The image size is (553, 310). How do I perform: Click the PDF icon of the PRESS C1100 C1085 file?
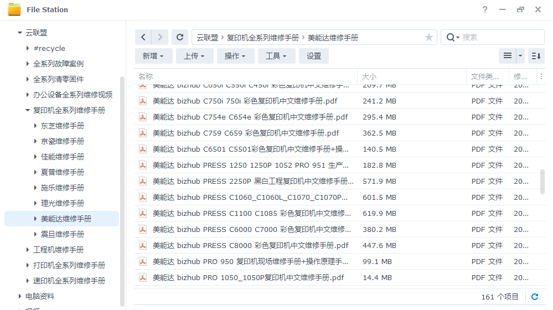(x=143, y=213)
